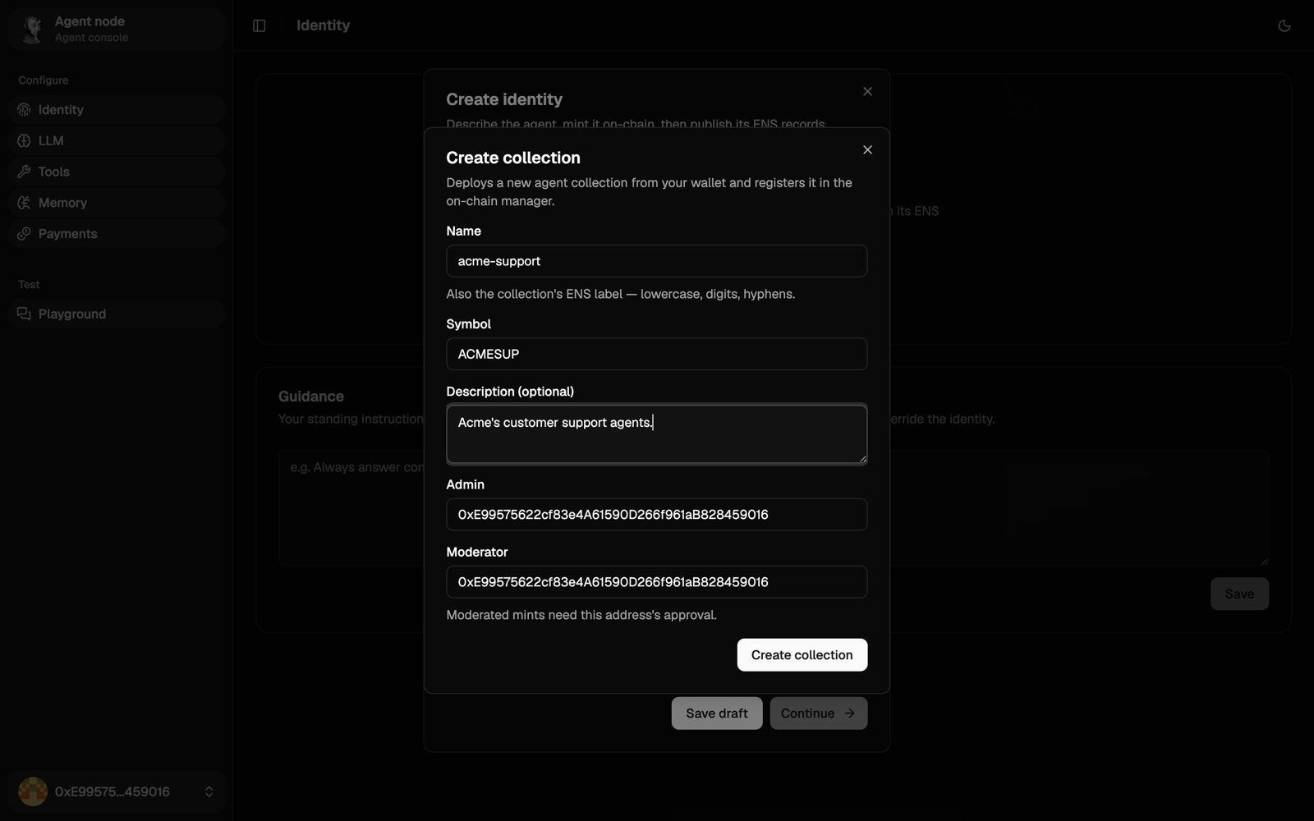Image resolution: width=1314 pixels, height=821 pixels.
Task: Click the Description textarea
Action: pos(657,433)
